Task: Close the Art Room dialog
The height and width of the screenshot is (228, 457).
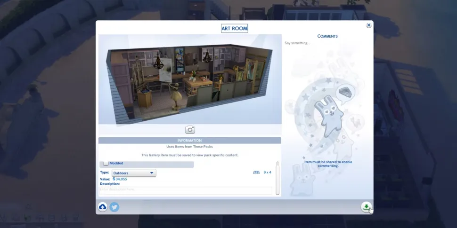Action: (368, 26)
